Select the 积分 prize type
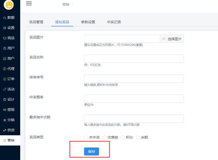Viewport: 218px width, 160px height. coord(123,138)
